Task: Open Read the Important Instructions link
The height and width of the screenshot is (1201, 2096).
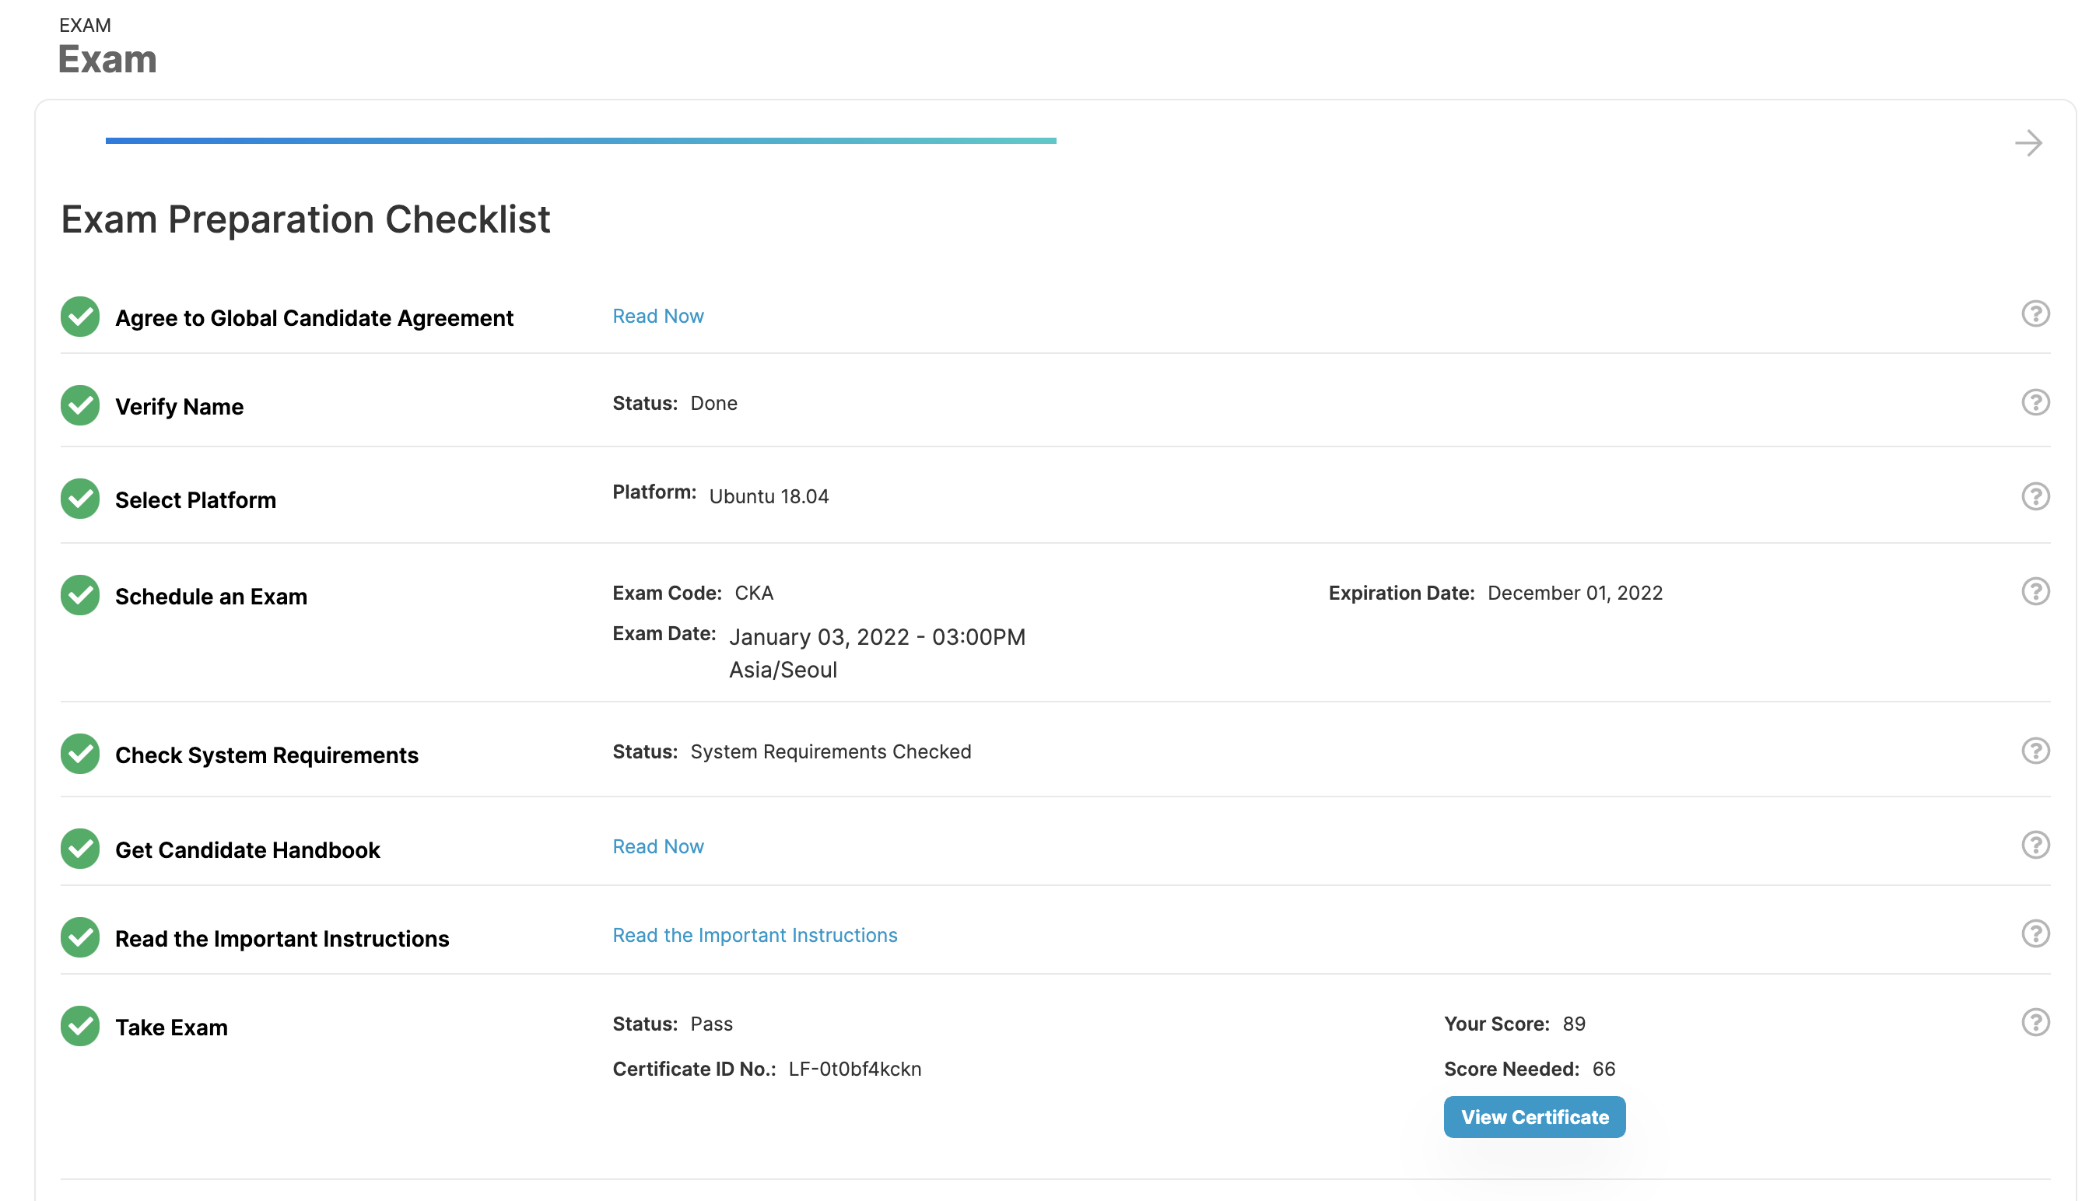Action: coord(754,936)
